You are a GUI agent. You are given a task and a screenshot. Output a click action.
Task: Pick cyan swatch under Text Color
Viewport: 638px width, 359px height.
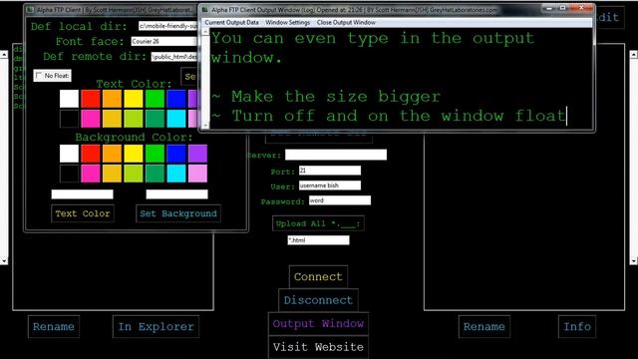[176, 119]
